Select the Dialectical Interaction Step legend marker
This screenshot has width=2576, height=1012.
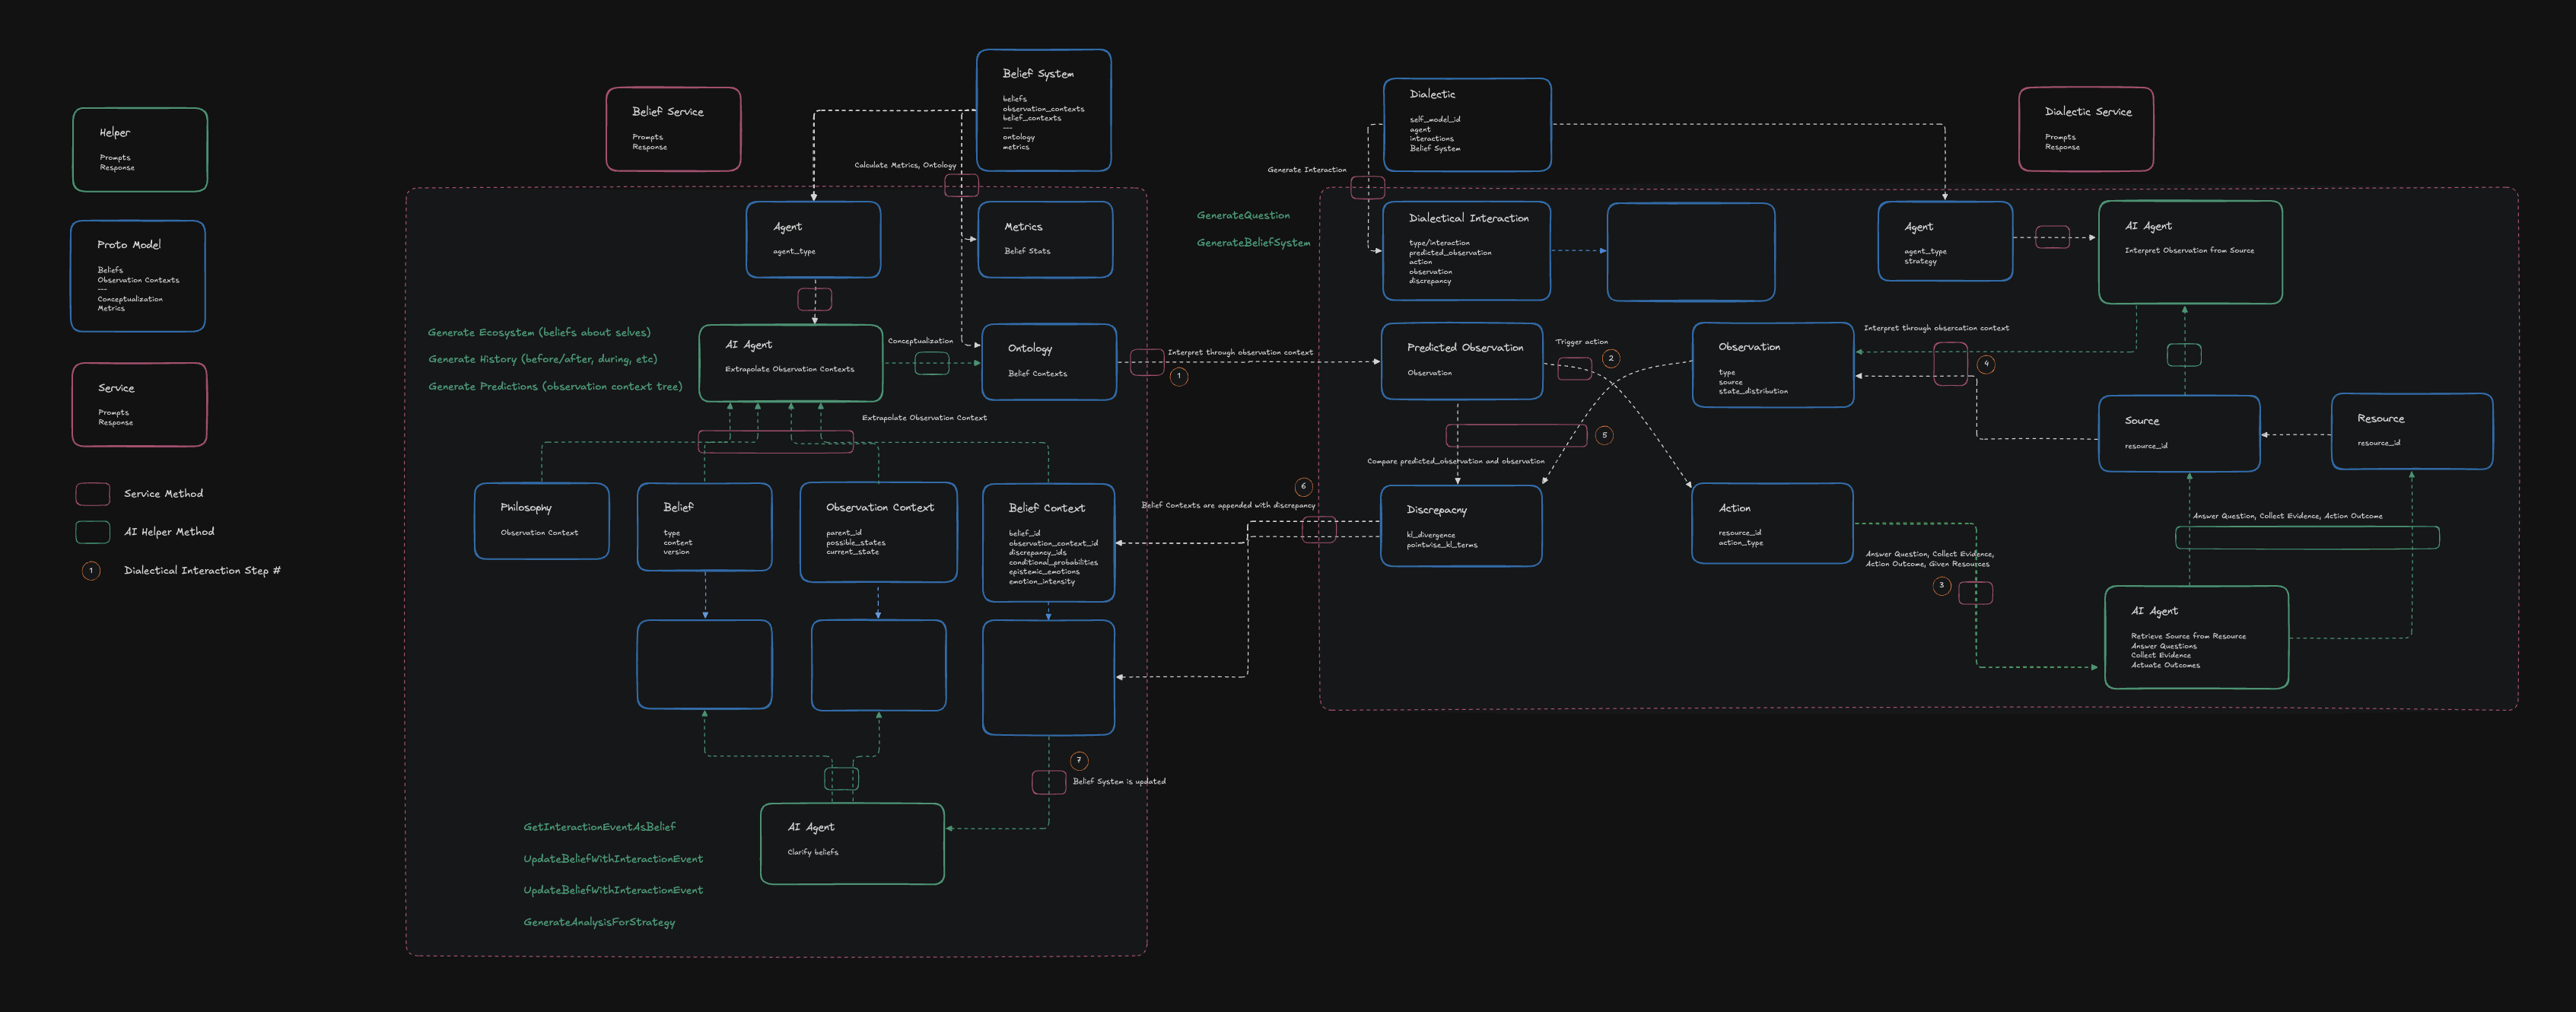pyautogui.click(x=91, y=570)
